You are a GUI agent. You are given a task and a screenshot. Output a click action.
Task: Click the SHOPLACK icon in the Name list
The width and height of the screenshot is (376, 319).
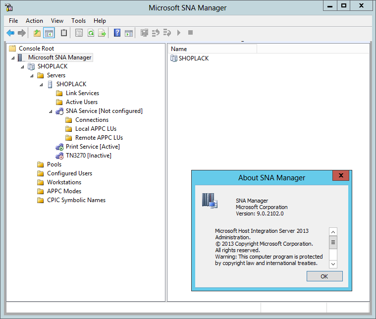pos(174,58)
